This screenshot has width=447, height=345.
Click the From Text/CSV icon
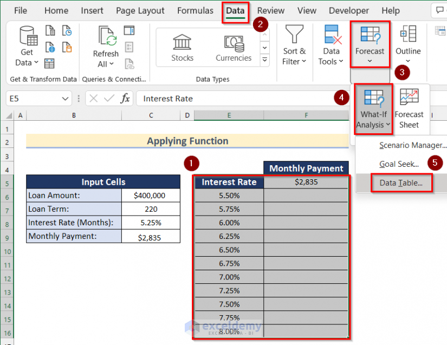(50, 30)
